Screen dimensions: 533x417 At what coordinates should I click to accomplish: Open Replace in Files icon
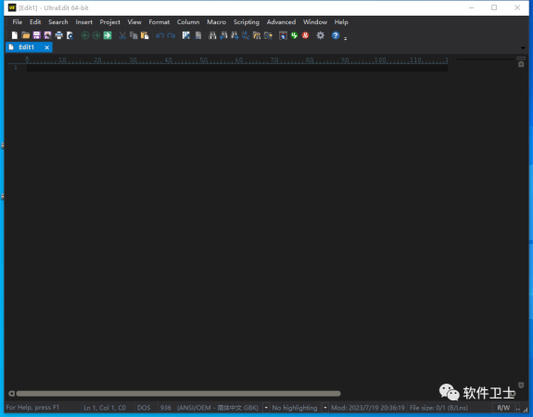[x=268, y=35]
